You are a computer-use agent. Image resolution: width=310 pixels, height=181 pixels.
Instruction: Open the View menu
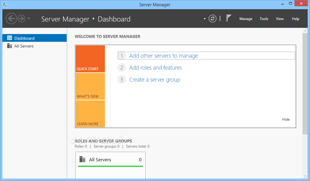click(x=280, y=19)
